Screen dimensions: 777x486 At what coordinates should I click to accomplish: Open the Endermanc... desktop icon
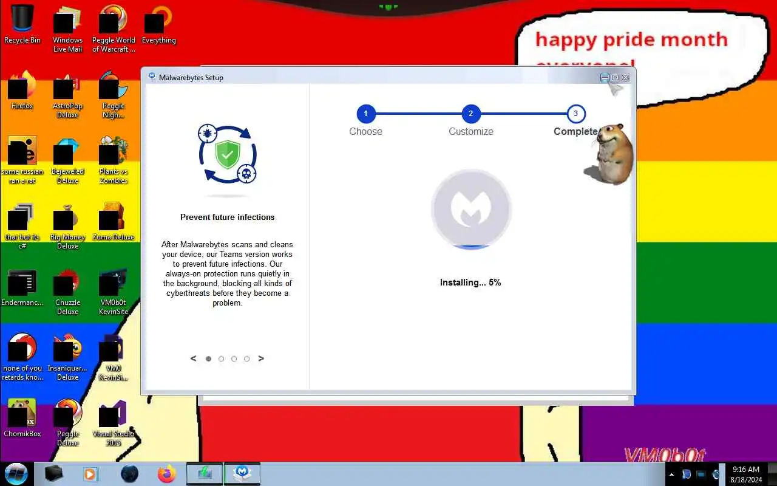point(22,287)
